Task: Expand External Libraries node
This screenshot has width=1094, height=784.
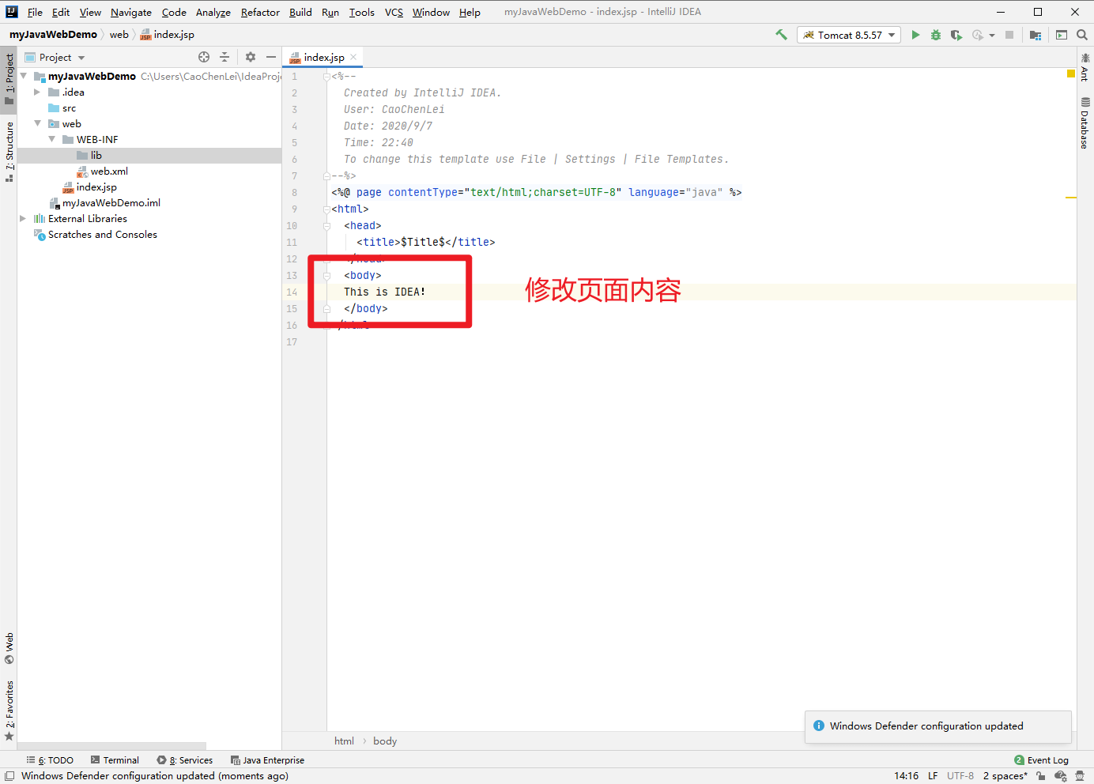Action: coord(23,218)
